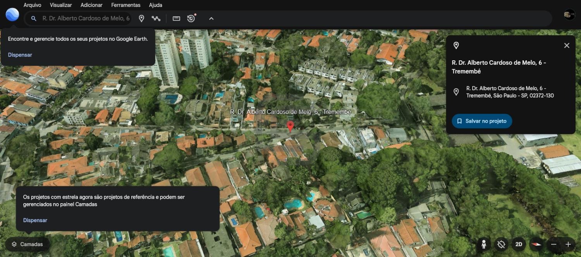The width and height of the screenshot is (581, 257).
Task: Open the Visualizar menu
Action: click(61, 5)
